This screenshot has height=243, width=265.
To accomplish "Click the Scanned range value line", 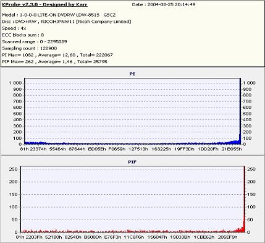I will click(35, 41).
